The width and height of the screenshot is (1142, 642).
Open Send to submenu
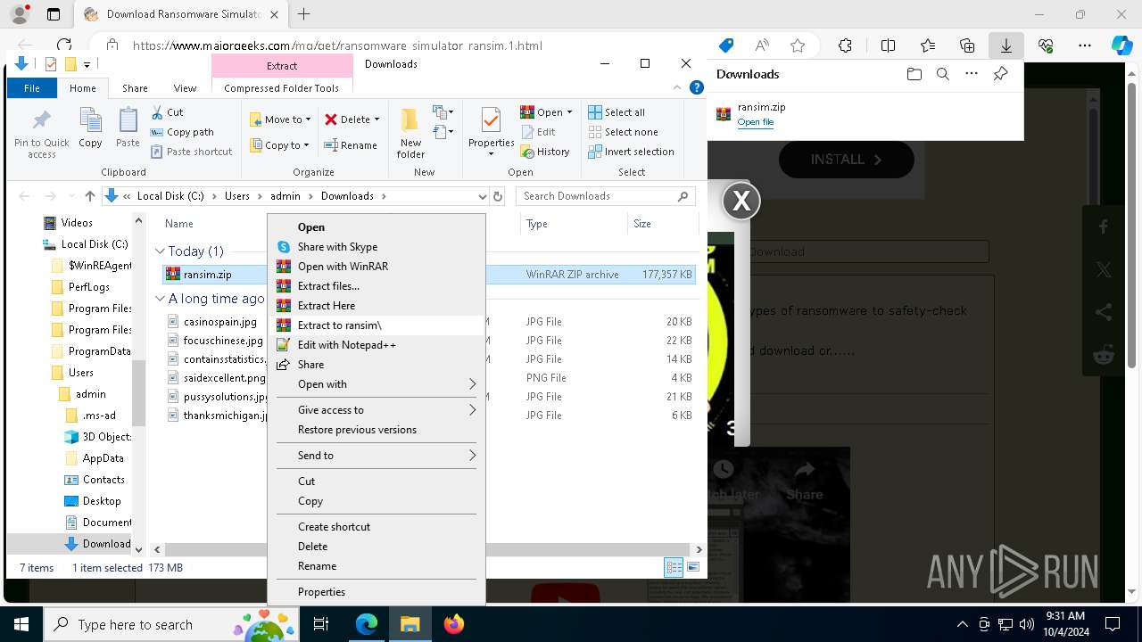[x=376, y=456]
